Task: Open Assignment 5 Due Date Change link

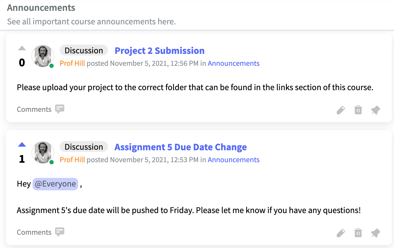Action: (180, 147)
